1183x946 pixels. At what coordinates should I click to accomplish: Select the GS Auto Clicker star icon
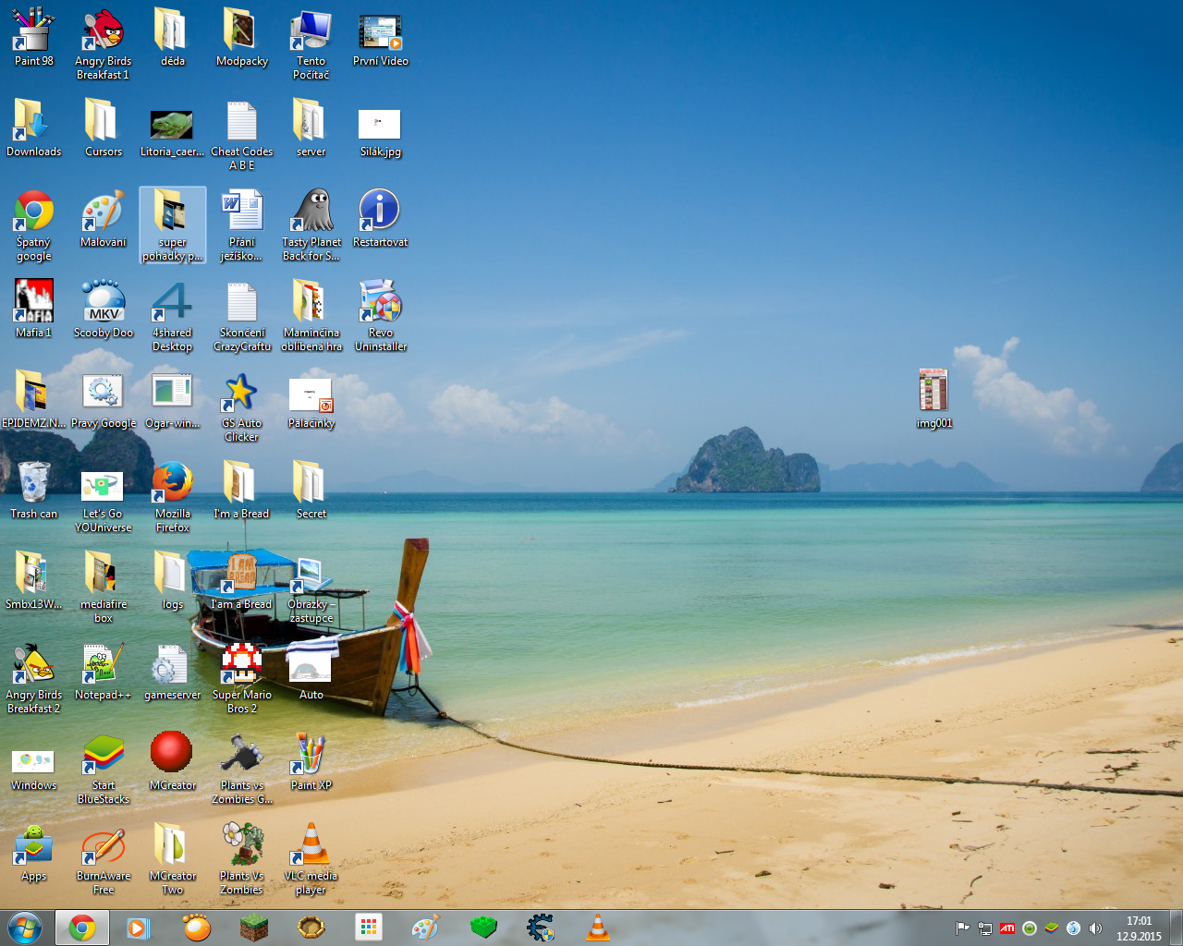click(x=241, y=394)
